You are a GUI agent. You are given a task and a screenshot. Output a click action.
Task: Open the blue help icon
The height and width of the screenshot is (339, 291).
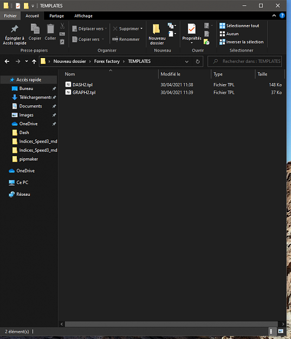[282, 16]
